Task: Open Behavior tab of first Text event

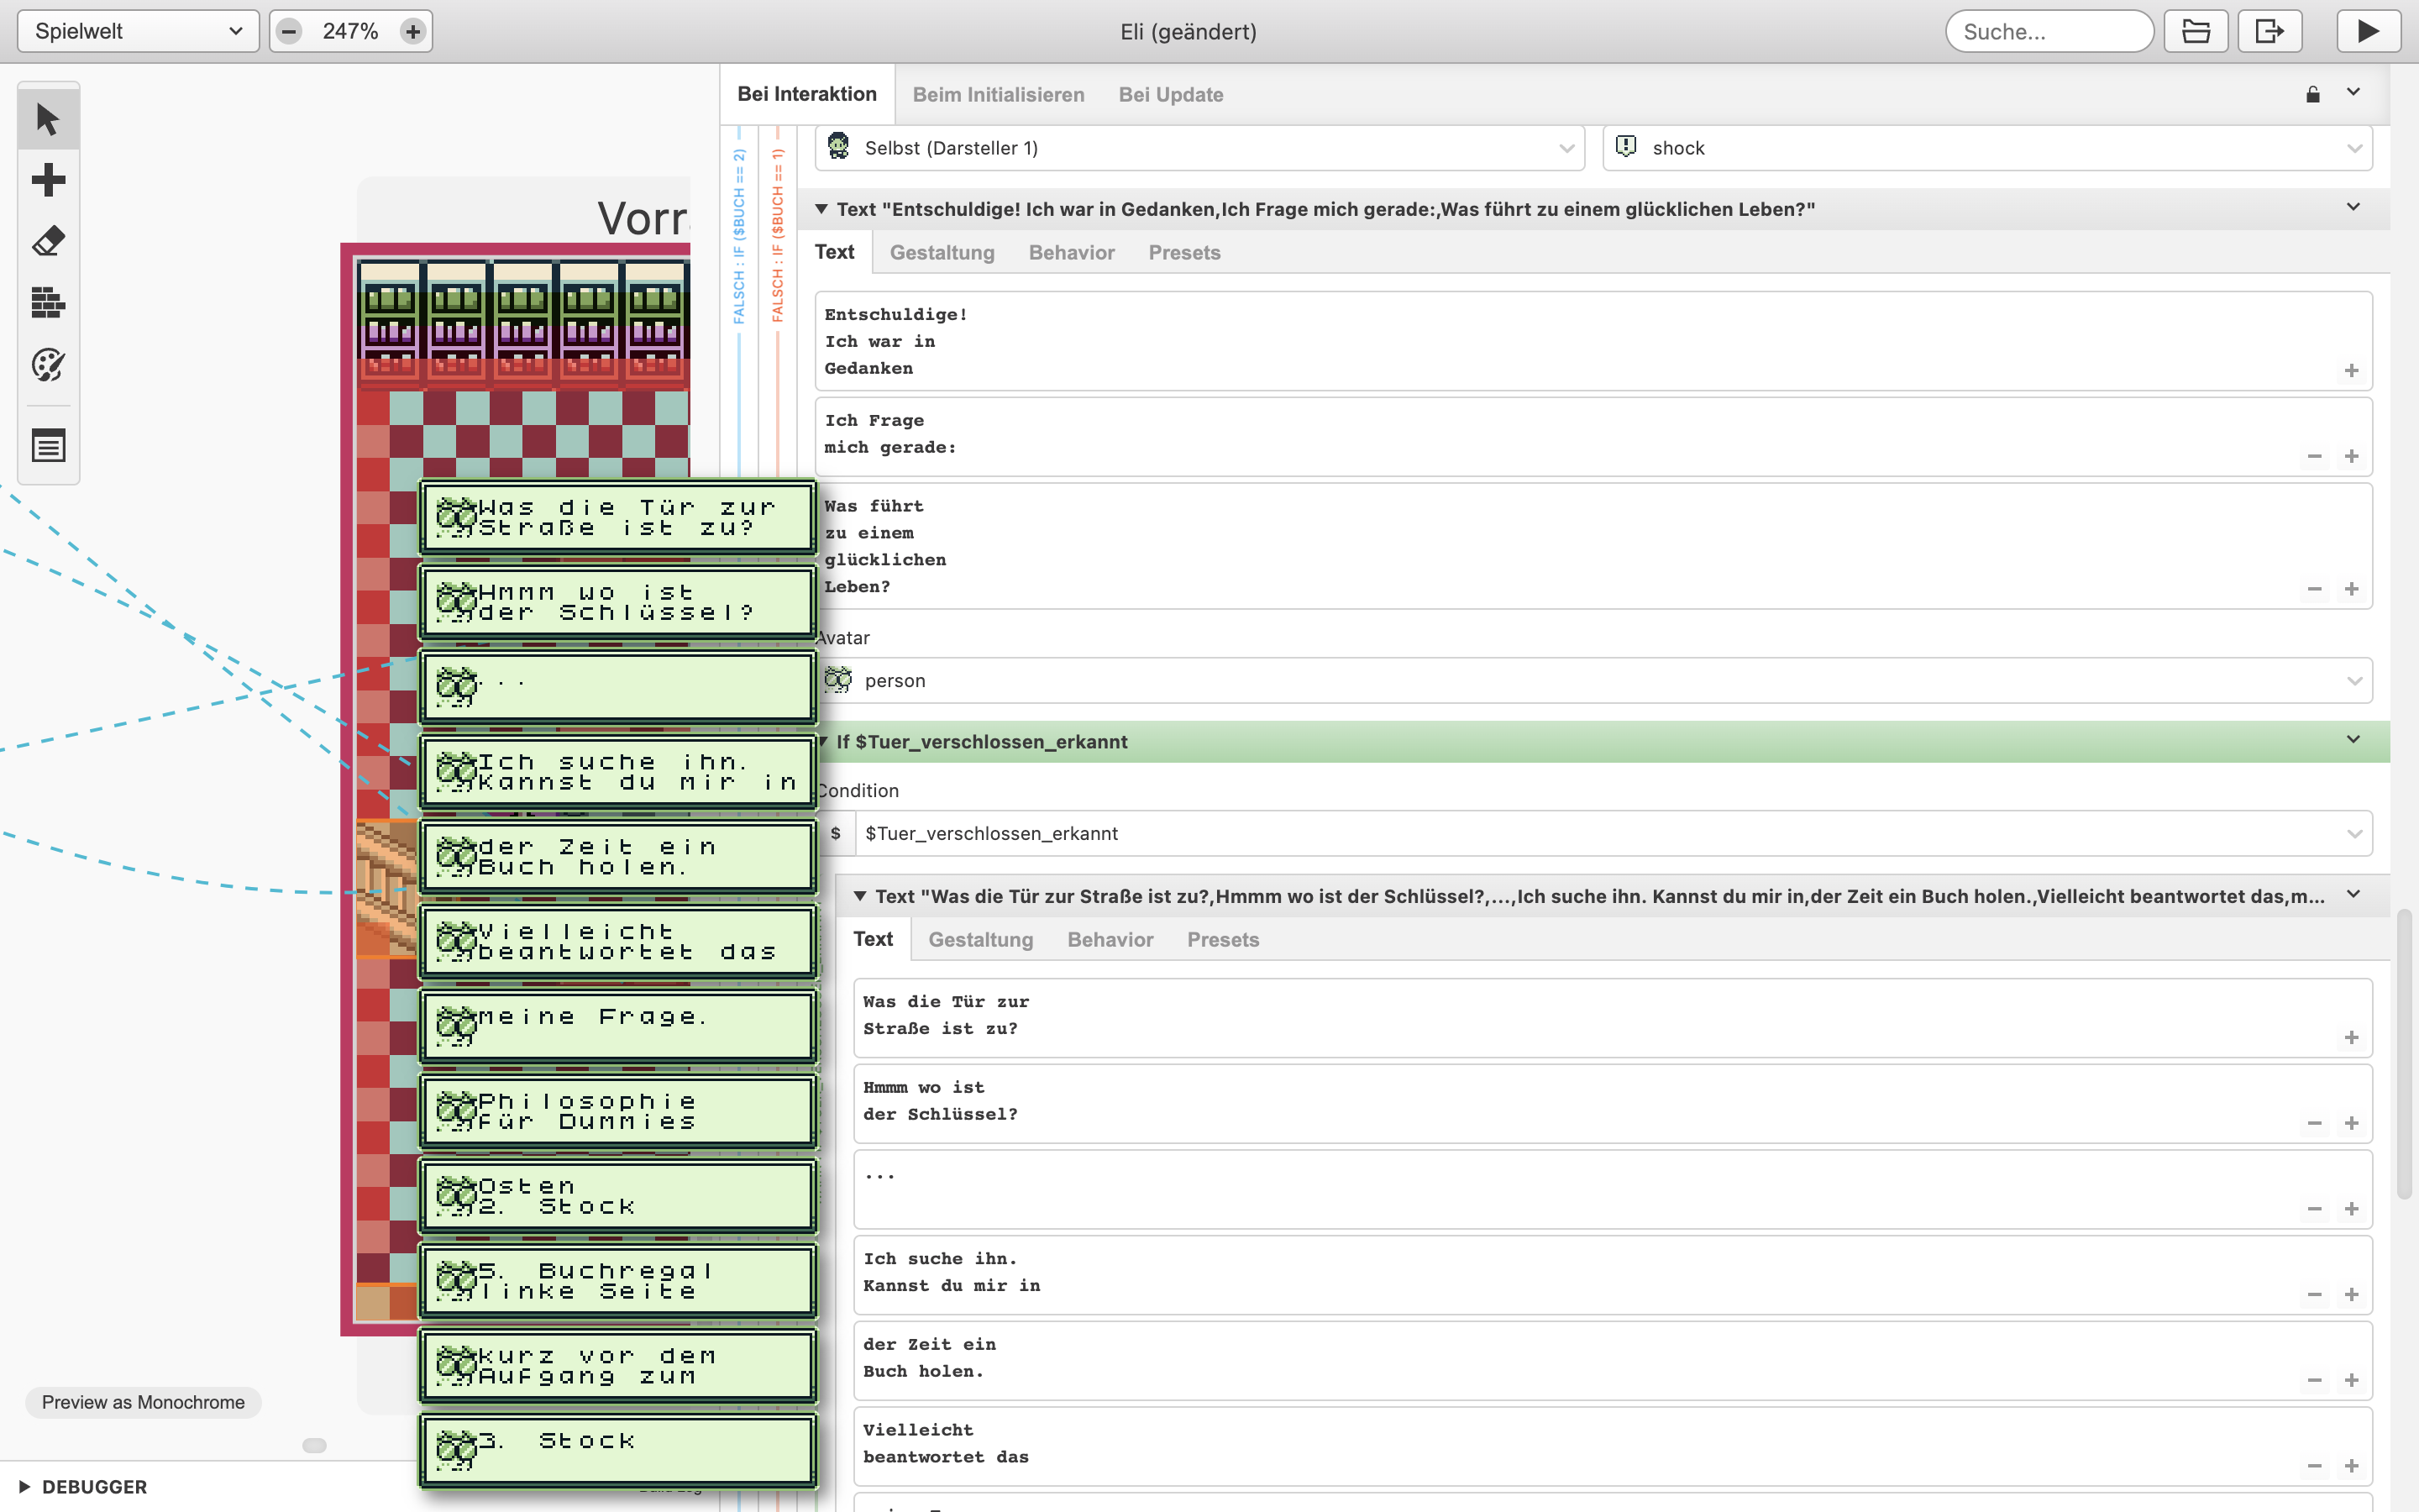Action: coord(1072,253)
